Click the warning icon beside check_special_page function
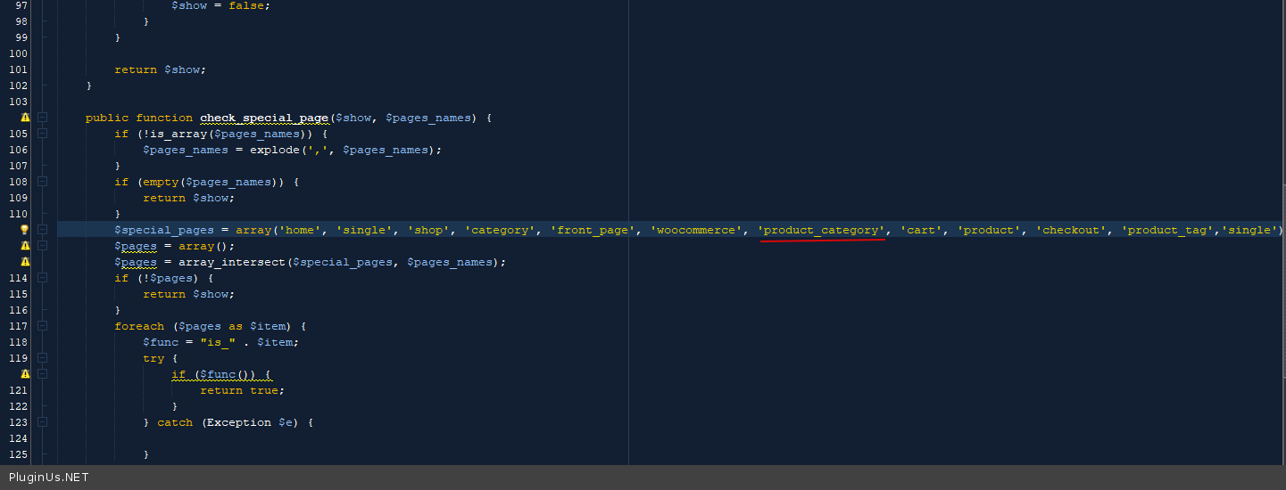The height and width of the screenshot is (490, 1286). (x=25, y=118)
